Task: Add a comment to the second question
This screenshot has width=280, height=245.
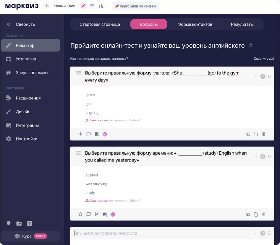Action: (89, 214)
